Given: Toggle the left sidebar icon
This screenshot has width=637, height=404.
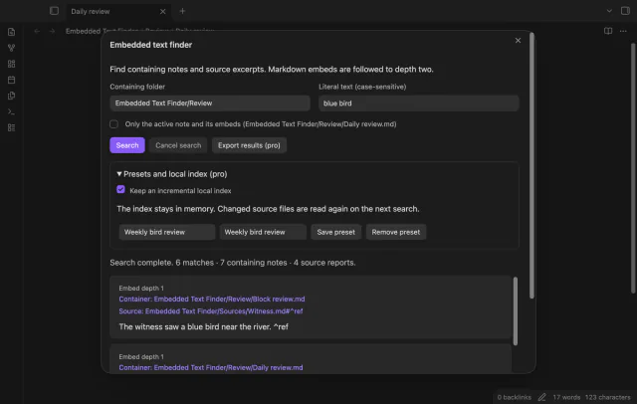Looking at the screenshot, I should tap(54, 11).
